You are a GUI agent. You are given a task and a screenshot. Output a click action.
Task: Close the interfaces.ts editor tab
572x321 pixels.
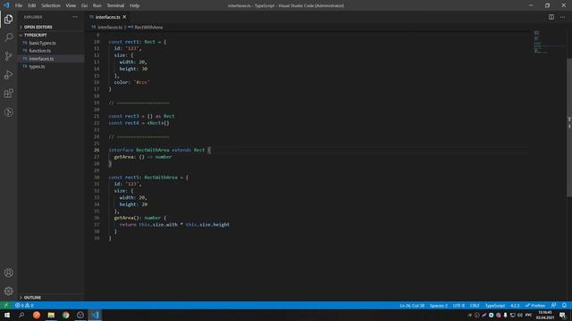coord(124,17)
